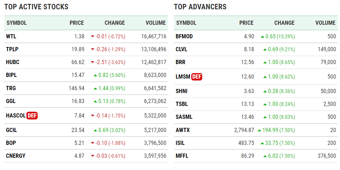This screenshot has height=170, width=340.
Task: Click the Top Active Stocks heading
Action: click(x=36, y=7)
